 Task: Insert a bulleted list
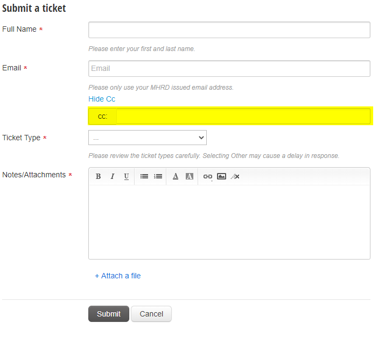144,176
